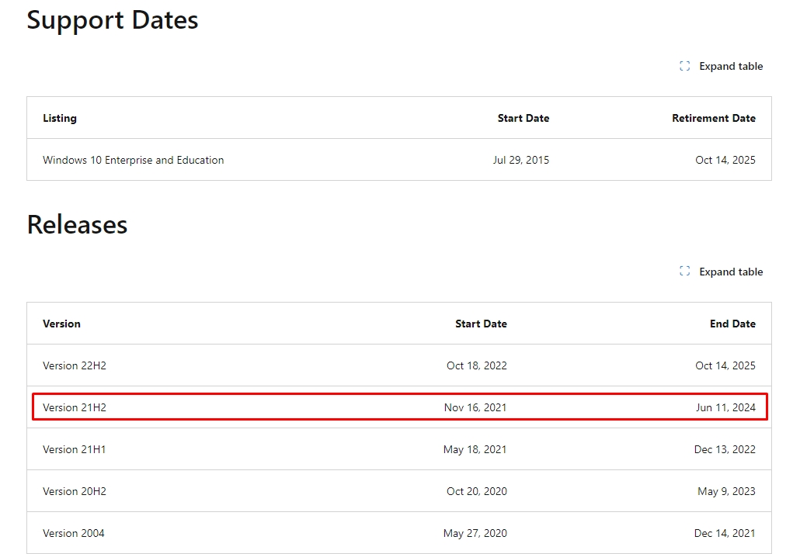Select the Version column header
This screenshot has width=807, height=554.
(61, 324)
